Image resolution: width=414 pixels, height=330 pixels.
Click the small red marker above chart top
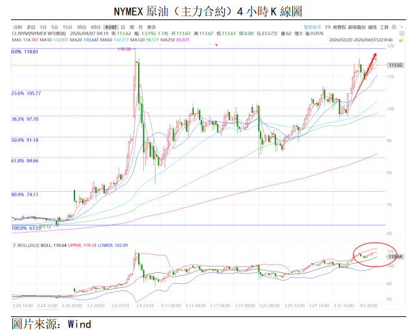tap(216, 45)
